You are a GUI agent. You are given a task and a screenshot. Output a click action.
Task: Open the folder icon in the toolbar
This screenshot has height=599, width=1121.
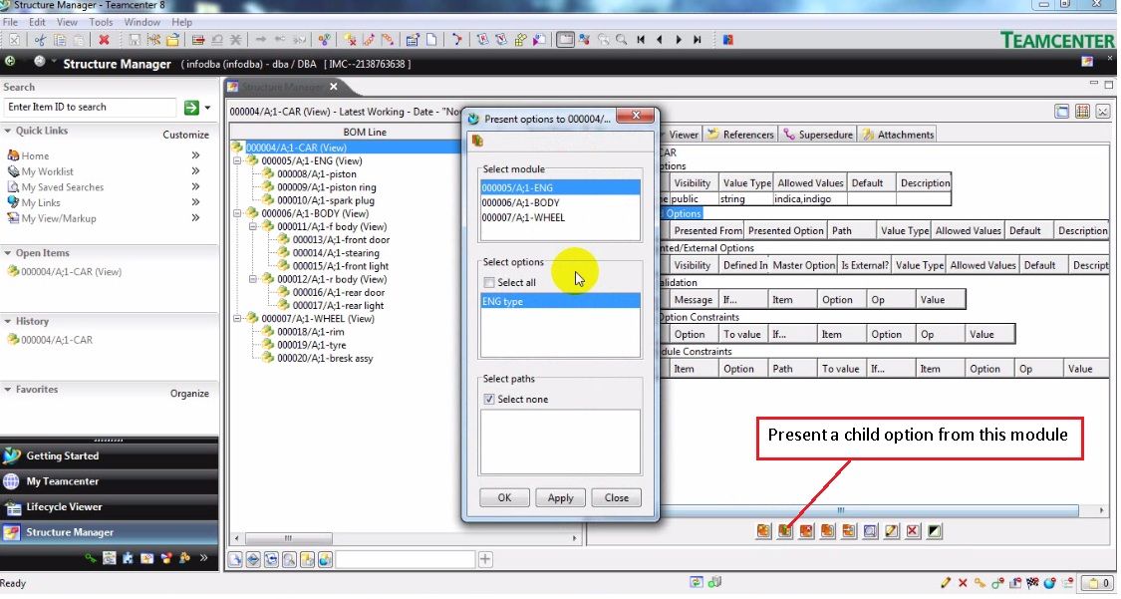[170, 39]
